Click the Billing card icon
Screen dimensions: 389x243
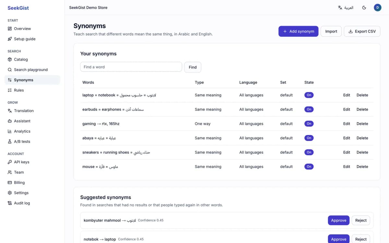pyautogui.click(x=10, y=182)
